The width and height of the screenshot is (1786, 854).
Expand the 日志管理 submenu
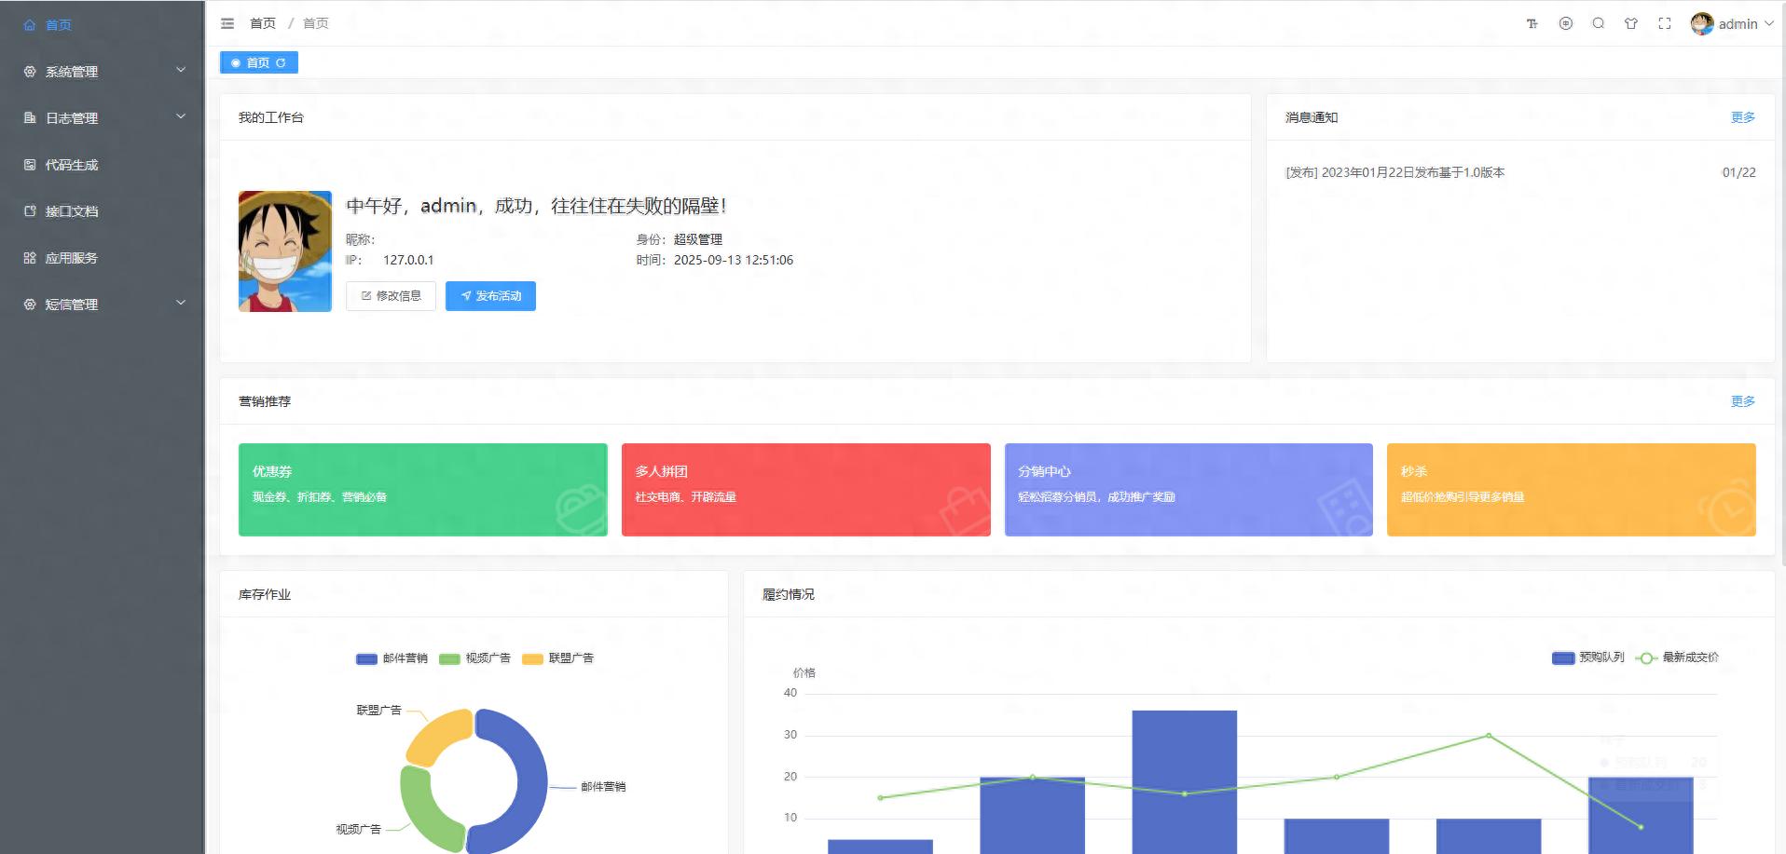103,118
